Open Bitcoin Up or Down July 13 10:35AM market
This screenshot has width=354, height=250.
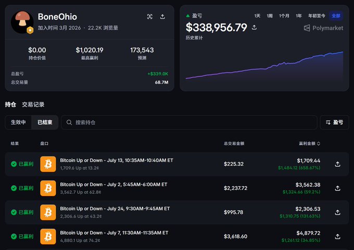click(x=117, y=160)
